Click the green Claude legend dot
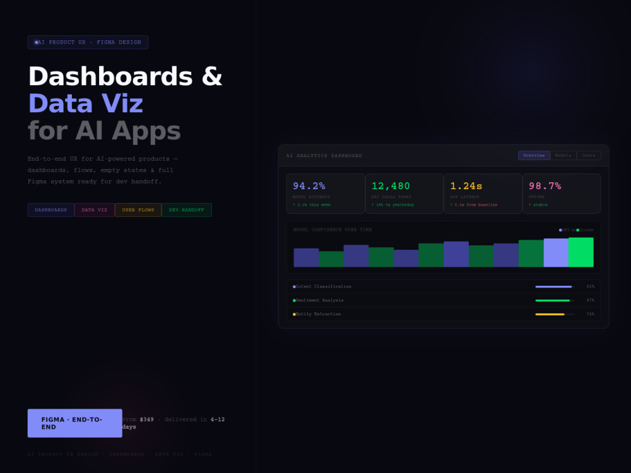 578,230
